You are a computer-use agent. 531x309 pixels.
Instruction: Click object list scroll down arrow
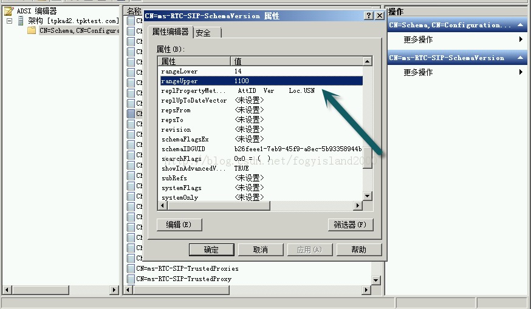[375, 280]
